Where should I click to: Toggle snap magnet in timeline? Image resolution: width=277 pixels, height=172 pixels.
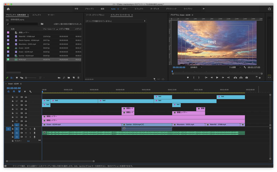point(14,92)
